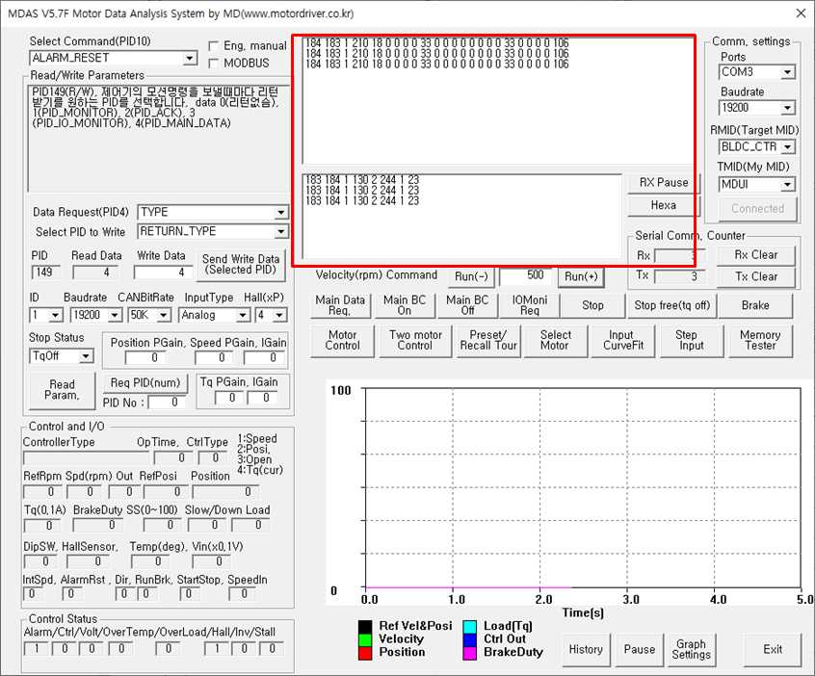Screen dimensions: 815x676
Task: Pause the graph with the Pause button
Action: click(640, 650)
